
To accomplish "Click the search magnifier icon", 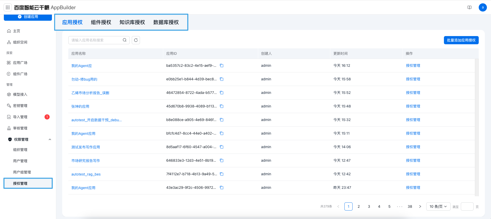I will pos(125,40).
